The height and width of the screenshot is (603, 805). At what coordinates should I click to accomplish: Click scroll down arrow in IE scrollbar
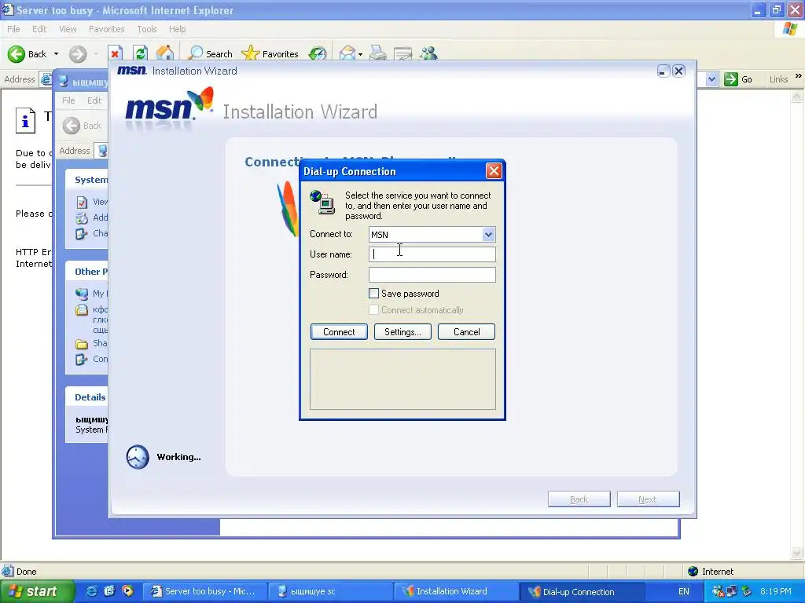[797, 554]
